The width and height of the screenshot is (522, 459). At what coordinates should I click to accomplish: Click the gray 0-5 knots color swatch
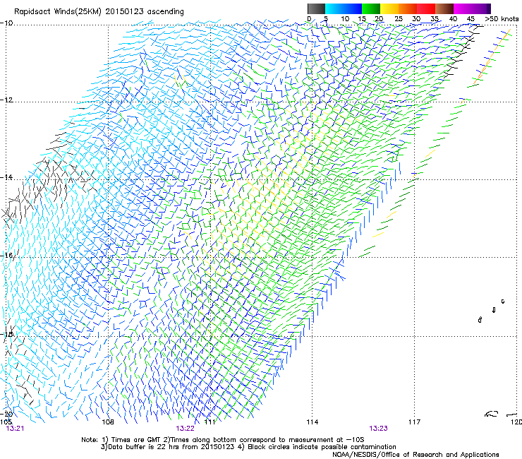pos(316,8)
